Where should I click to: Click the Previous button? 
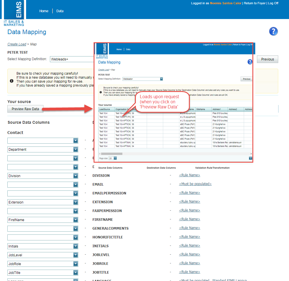coord(267,59)
